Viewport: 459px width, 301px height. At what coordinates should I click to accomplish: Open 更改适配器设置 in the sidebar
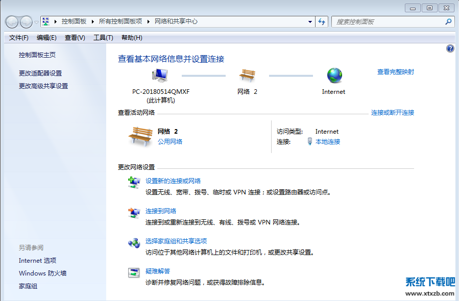[40, 73]
